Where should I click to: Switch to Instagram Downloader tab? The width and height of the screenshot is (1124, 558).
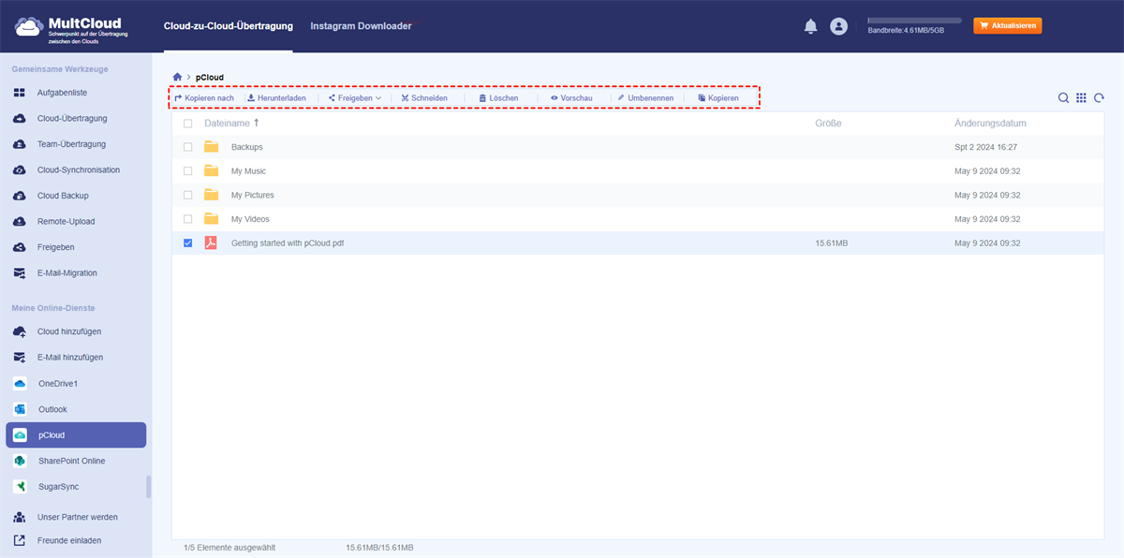pyautogui.click(x=361, y=26)
